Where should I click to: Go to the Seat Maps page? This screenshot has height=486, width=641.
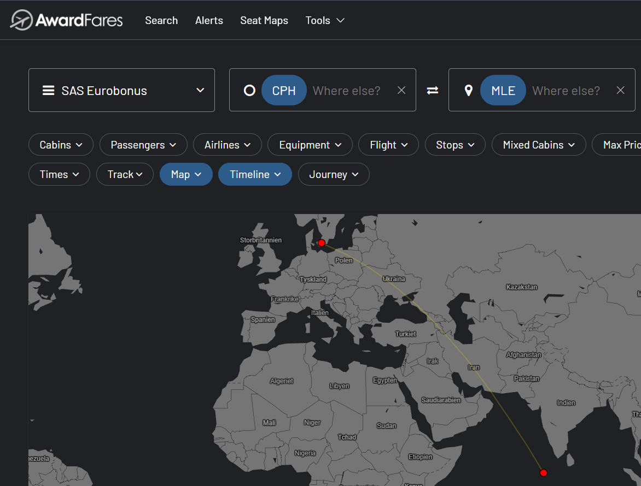tap(264, 20)
